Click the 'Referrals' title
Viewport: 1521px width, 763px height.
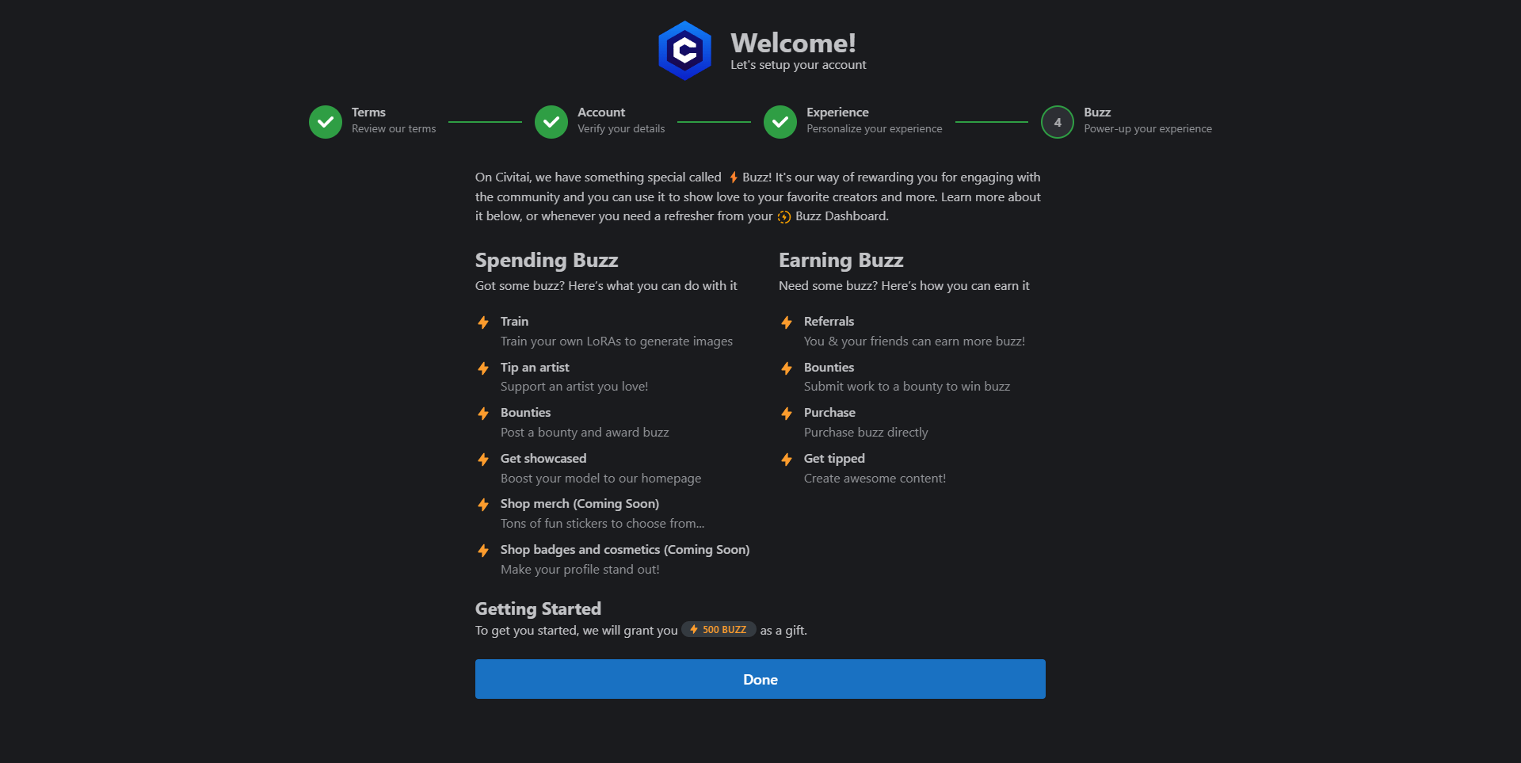(x=829, y=322)
